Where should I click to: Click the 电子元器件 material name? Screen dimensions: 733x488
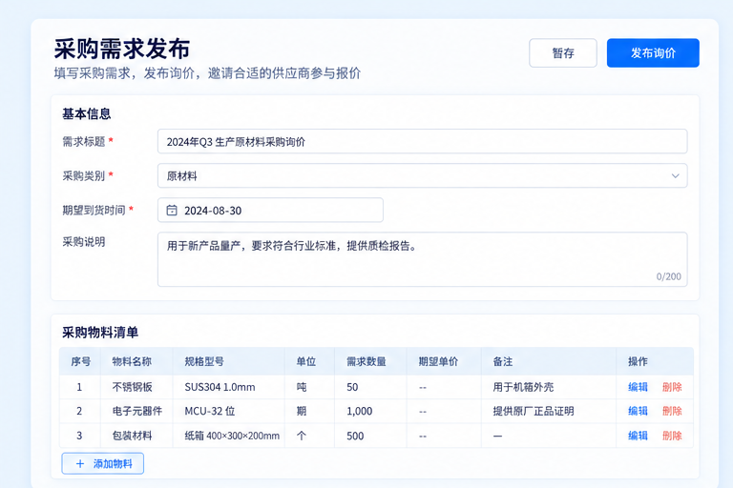point(137,412)
